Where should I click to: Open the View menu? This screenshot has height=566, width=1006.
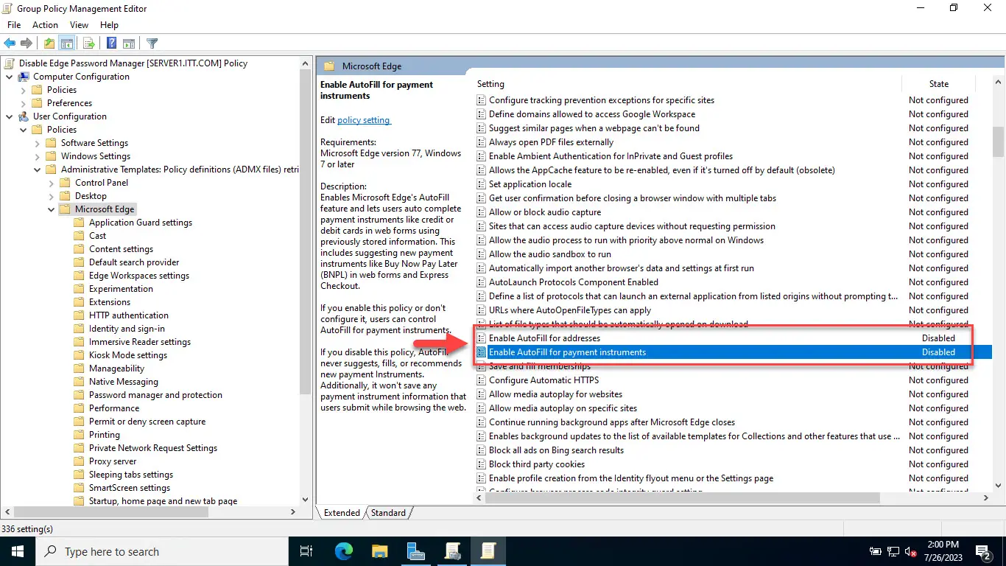[79, 25]
